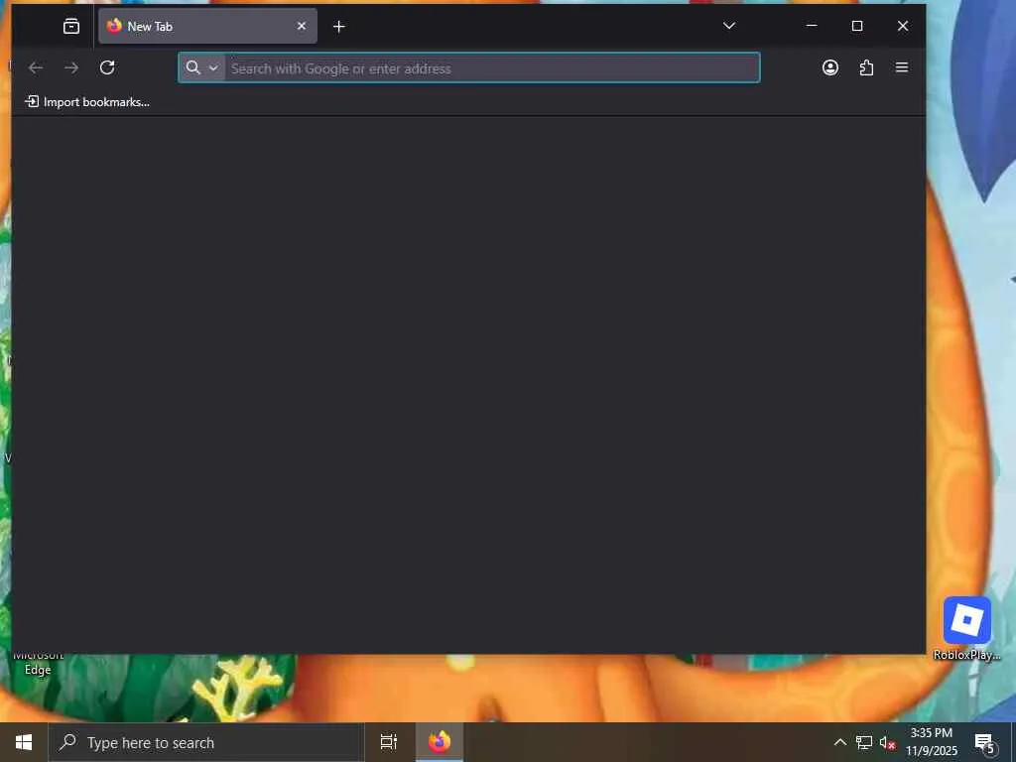Viewport: 1016px width, 762px height.
Task: Maximize the Firefox window
Action: [857, 26]
